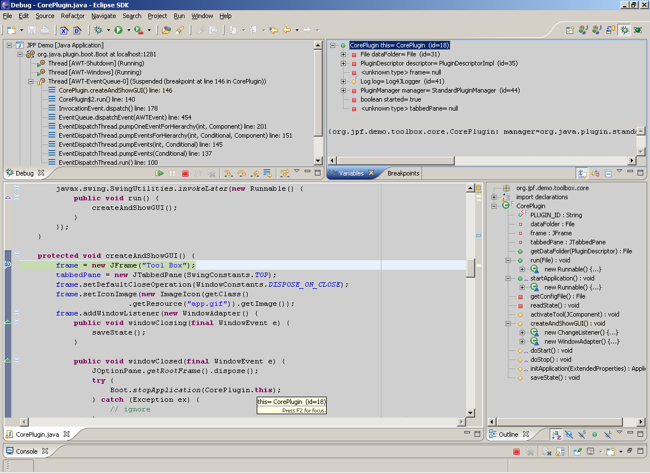Click the Search flashlight toolbar icon
Image resolution: width=650 pixels, height=474 pixels.
[x=179, y=30]
